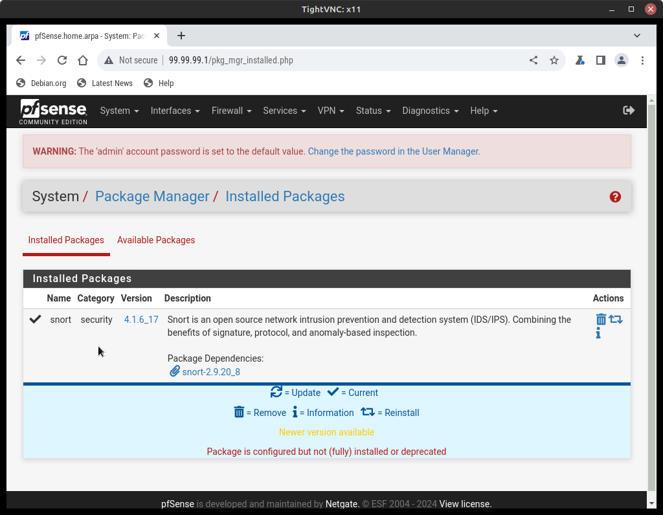Go forward in browser history
This screenshot has width=663, height=515.
(41, 60)
